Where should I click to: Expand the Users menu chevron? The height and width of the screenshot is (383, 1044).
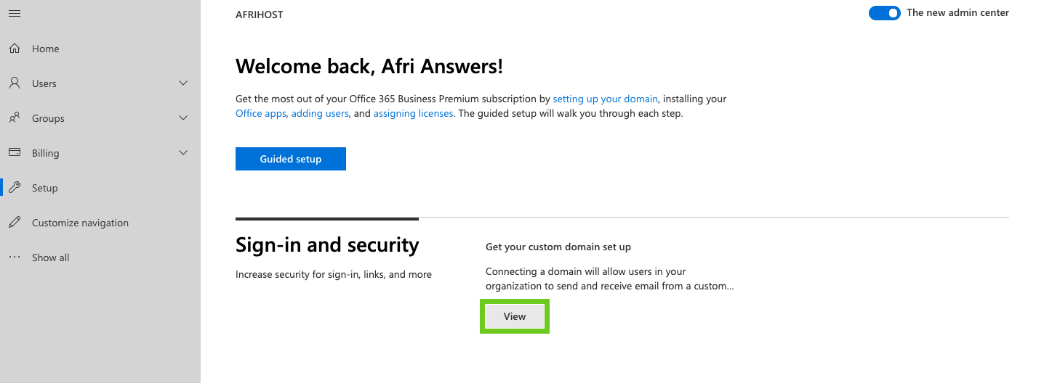point(183,83)
